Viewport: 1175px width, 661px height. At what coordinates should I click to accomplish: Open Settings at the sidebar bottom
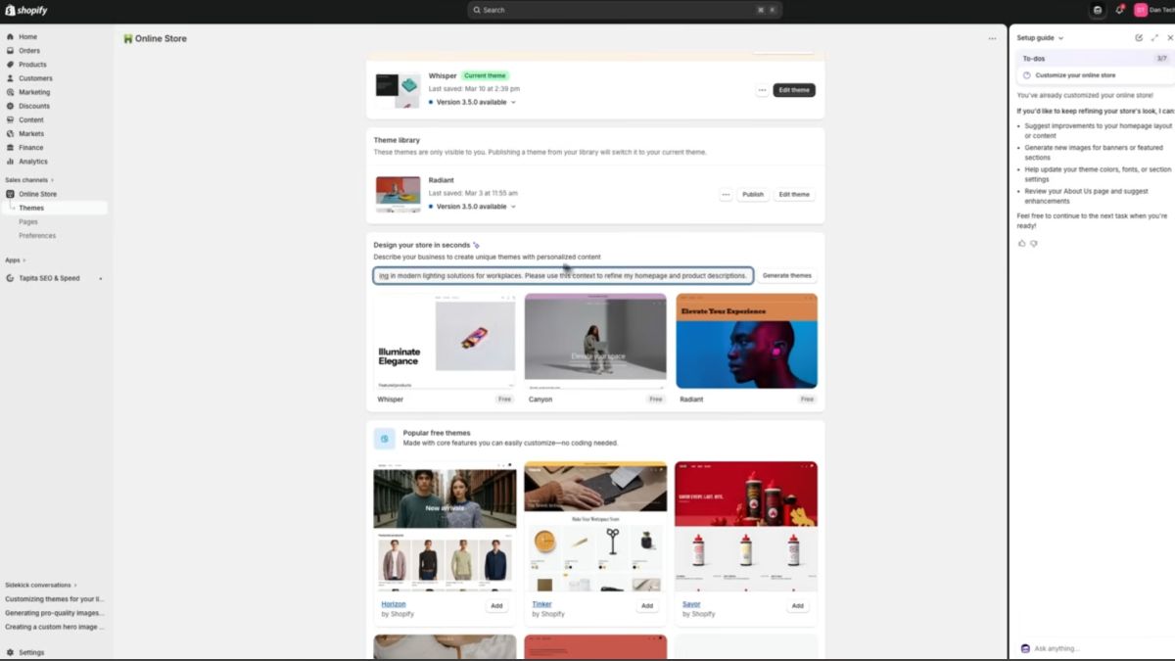(31, 652)
